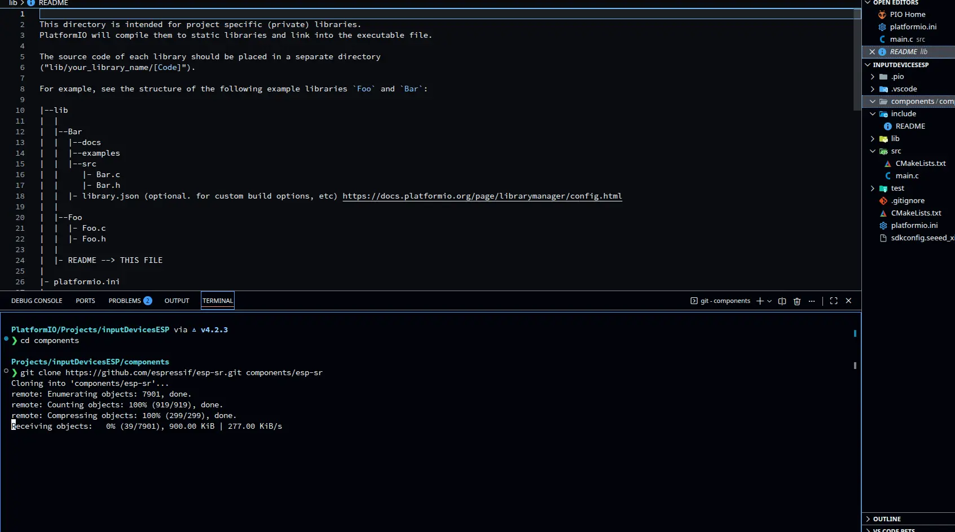Click the 'cd components' terminal command
The width and height of the screenshot is (955, 532).
pos(50,341)
